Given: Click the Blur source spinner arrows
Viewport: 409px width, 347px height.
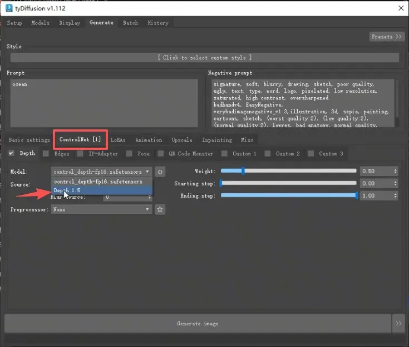Looking at the screenshot, I should pyautogui.click(x=150, y=197).
